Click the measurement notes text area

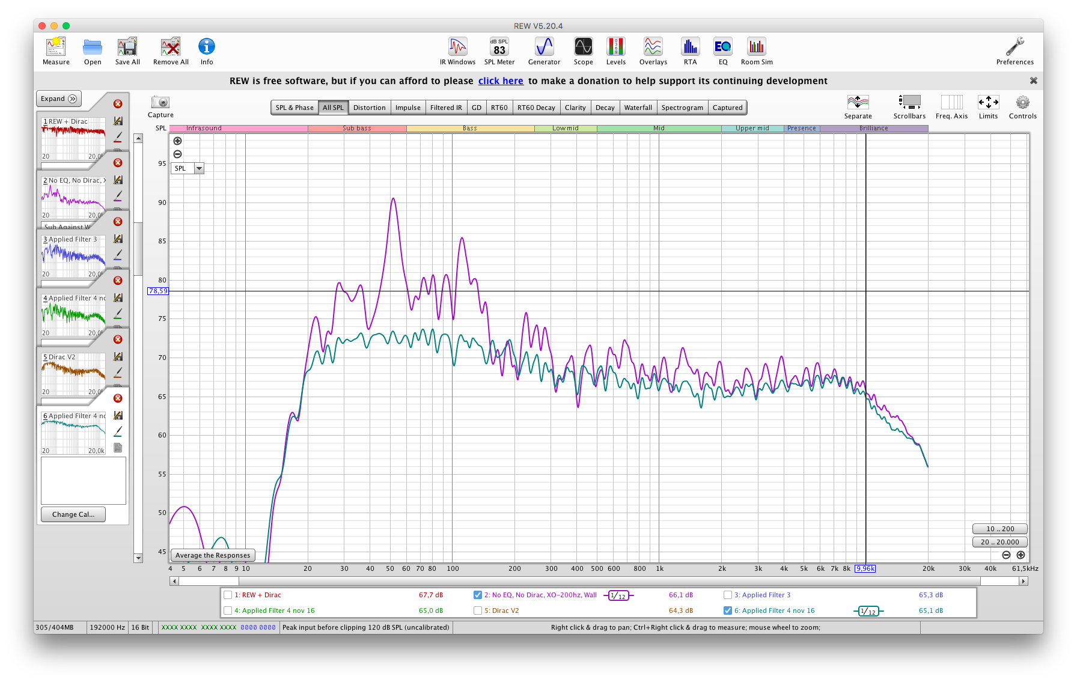(84, 481)
